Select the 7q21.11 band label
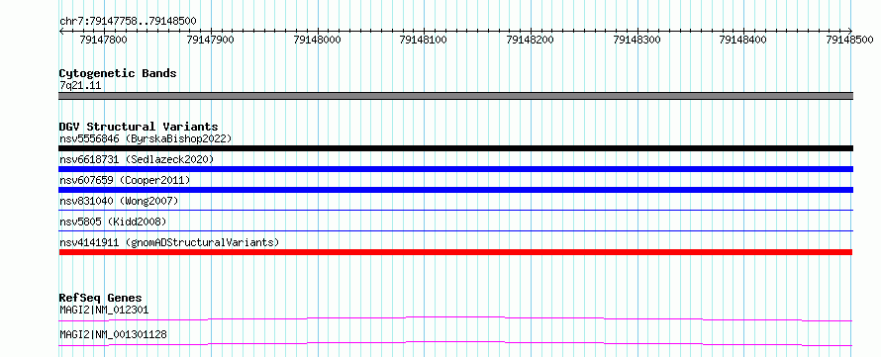Image resolution: width=881 pixels, height=357 pixels. tap(80, 85)
